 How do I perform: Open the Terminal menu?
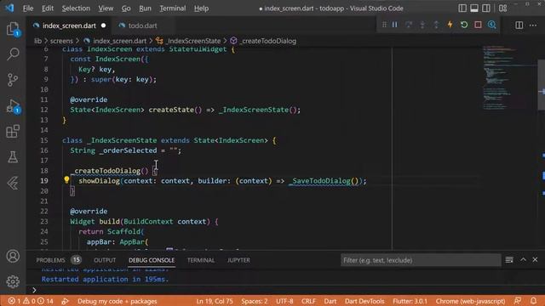(172, 8)
